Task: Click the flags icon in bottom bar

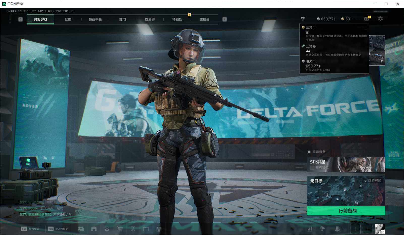Action: (x=322, y=229)
